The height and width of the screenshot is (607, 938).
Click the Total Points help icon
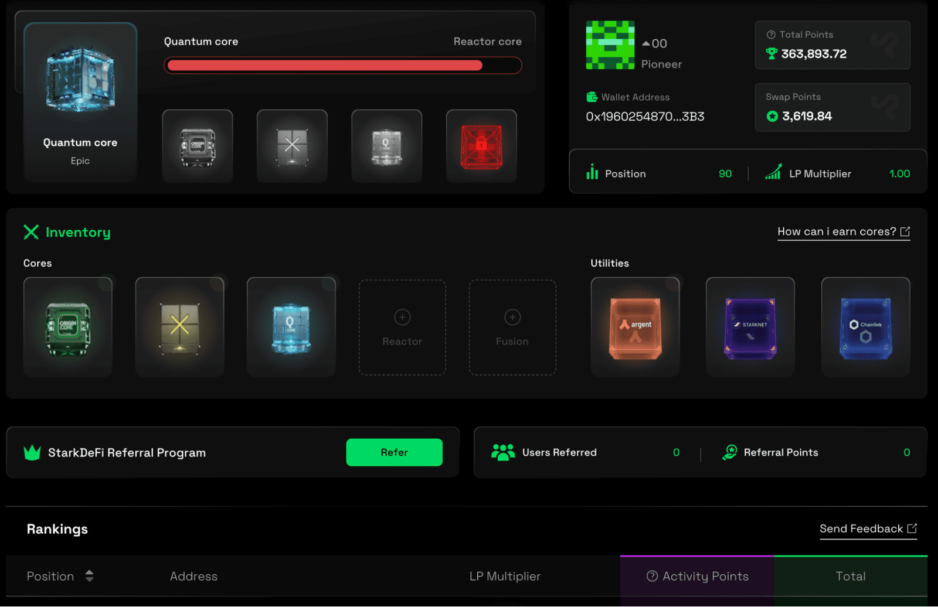click(771, 35)
